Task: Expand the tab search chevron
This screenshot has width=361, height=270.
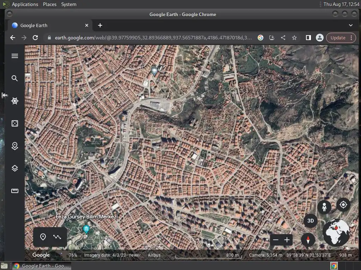Action: 351,25
